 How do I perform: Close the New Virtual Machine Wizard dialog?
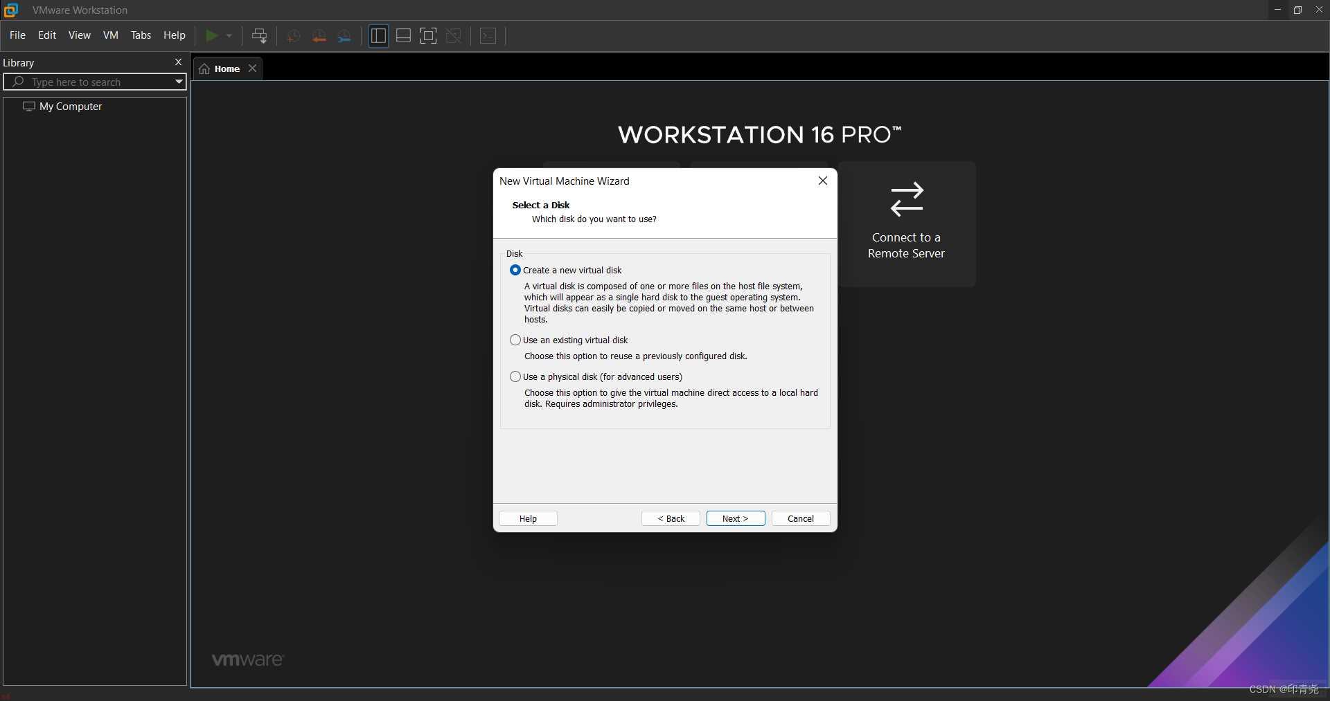tap(823, 181)
